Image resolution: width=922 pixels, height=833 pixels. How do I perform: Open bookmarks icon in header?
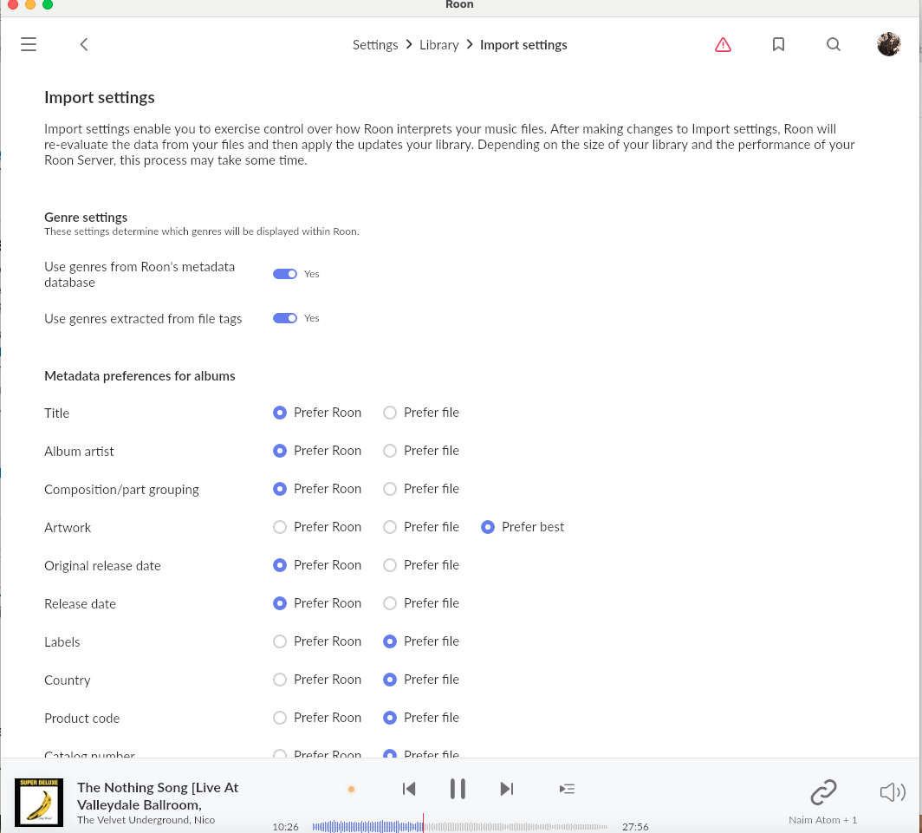click(x=778, y=44)
